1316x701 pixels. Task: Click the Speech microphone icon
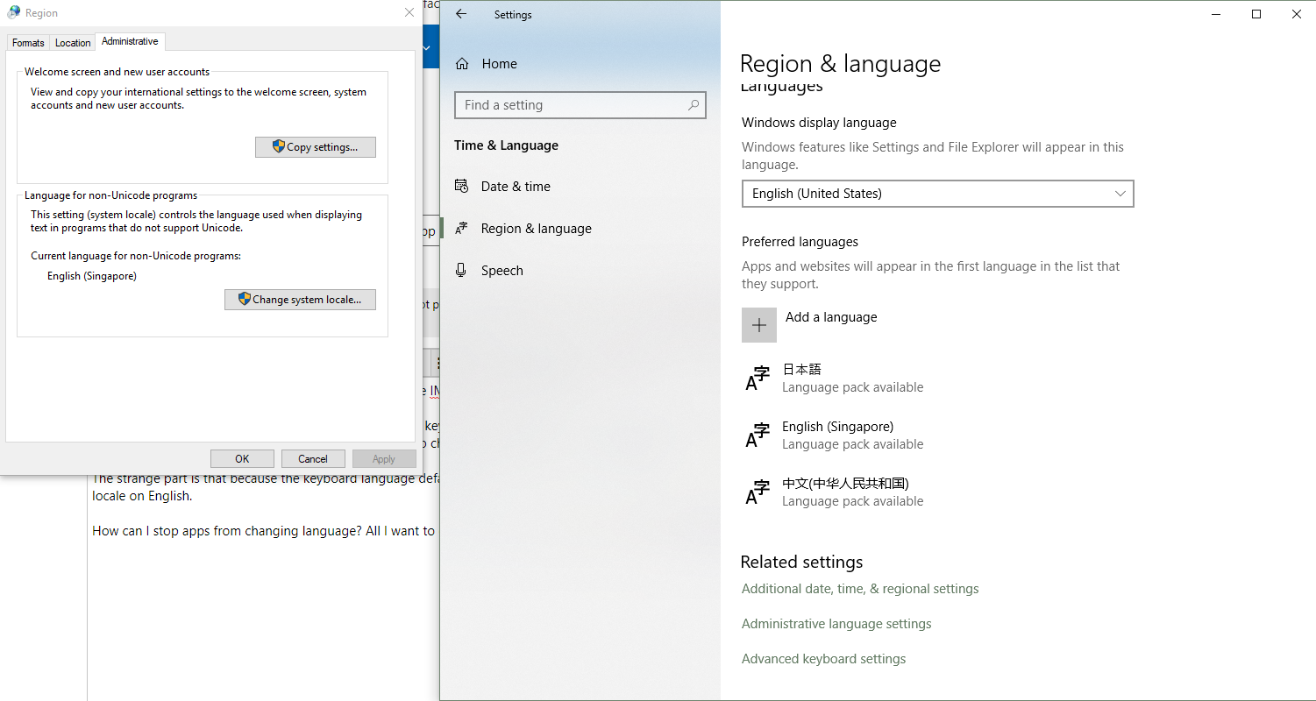point(461,270)
